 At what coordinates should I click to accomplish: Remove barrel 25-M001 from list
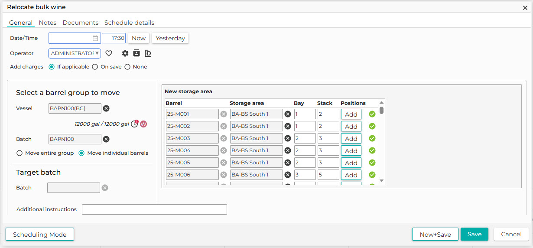click(224, 114)
